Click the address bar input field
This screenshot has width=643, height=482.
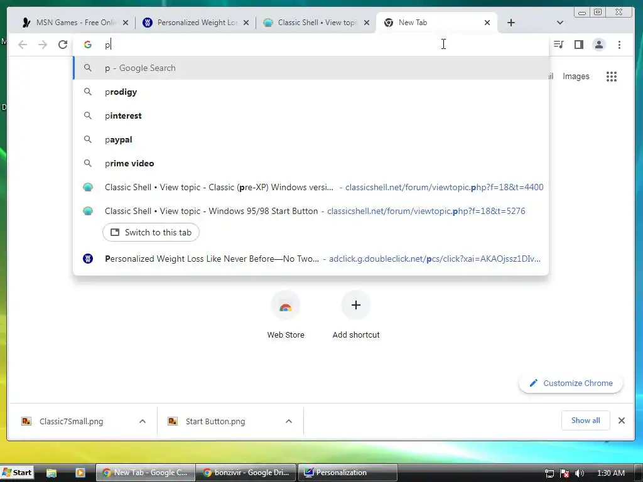[311, 45]
